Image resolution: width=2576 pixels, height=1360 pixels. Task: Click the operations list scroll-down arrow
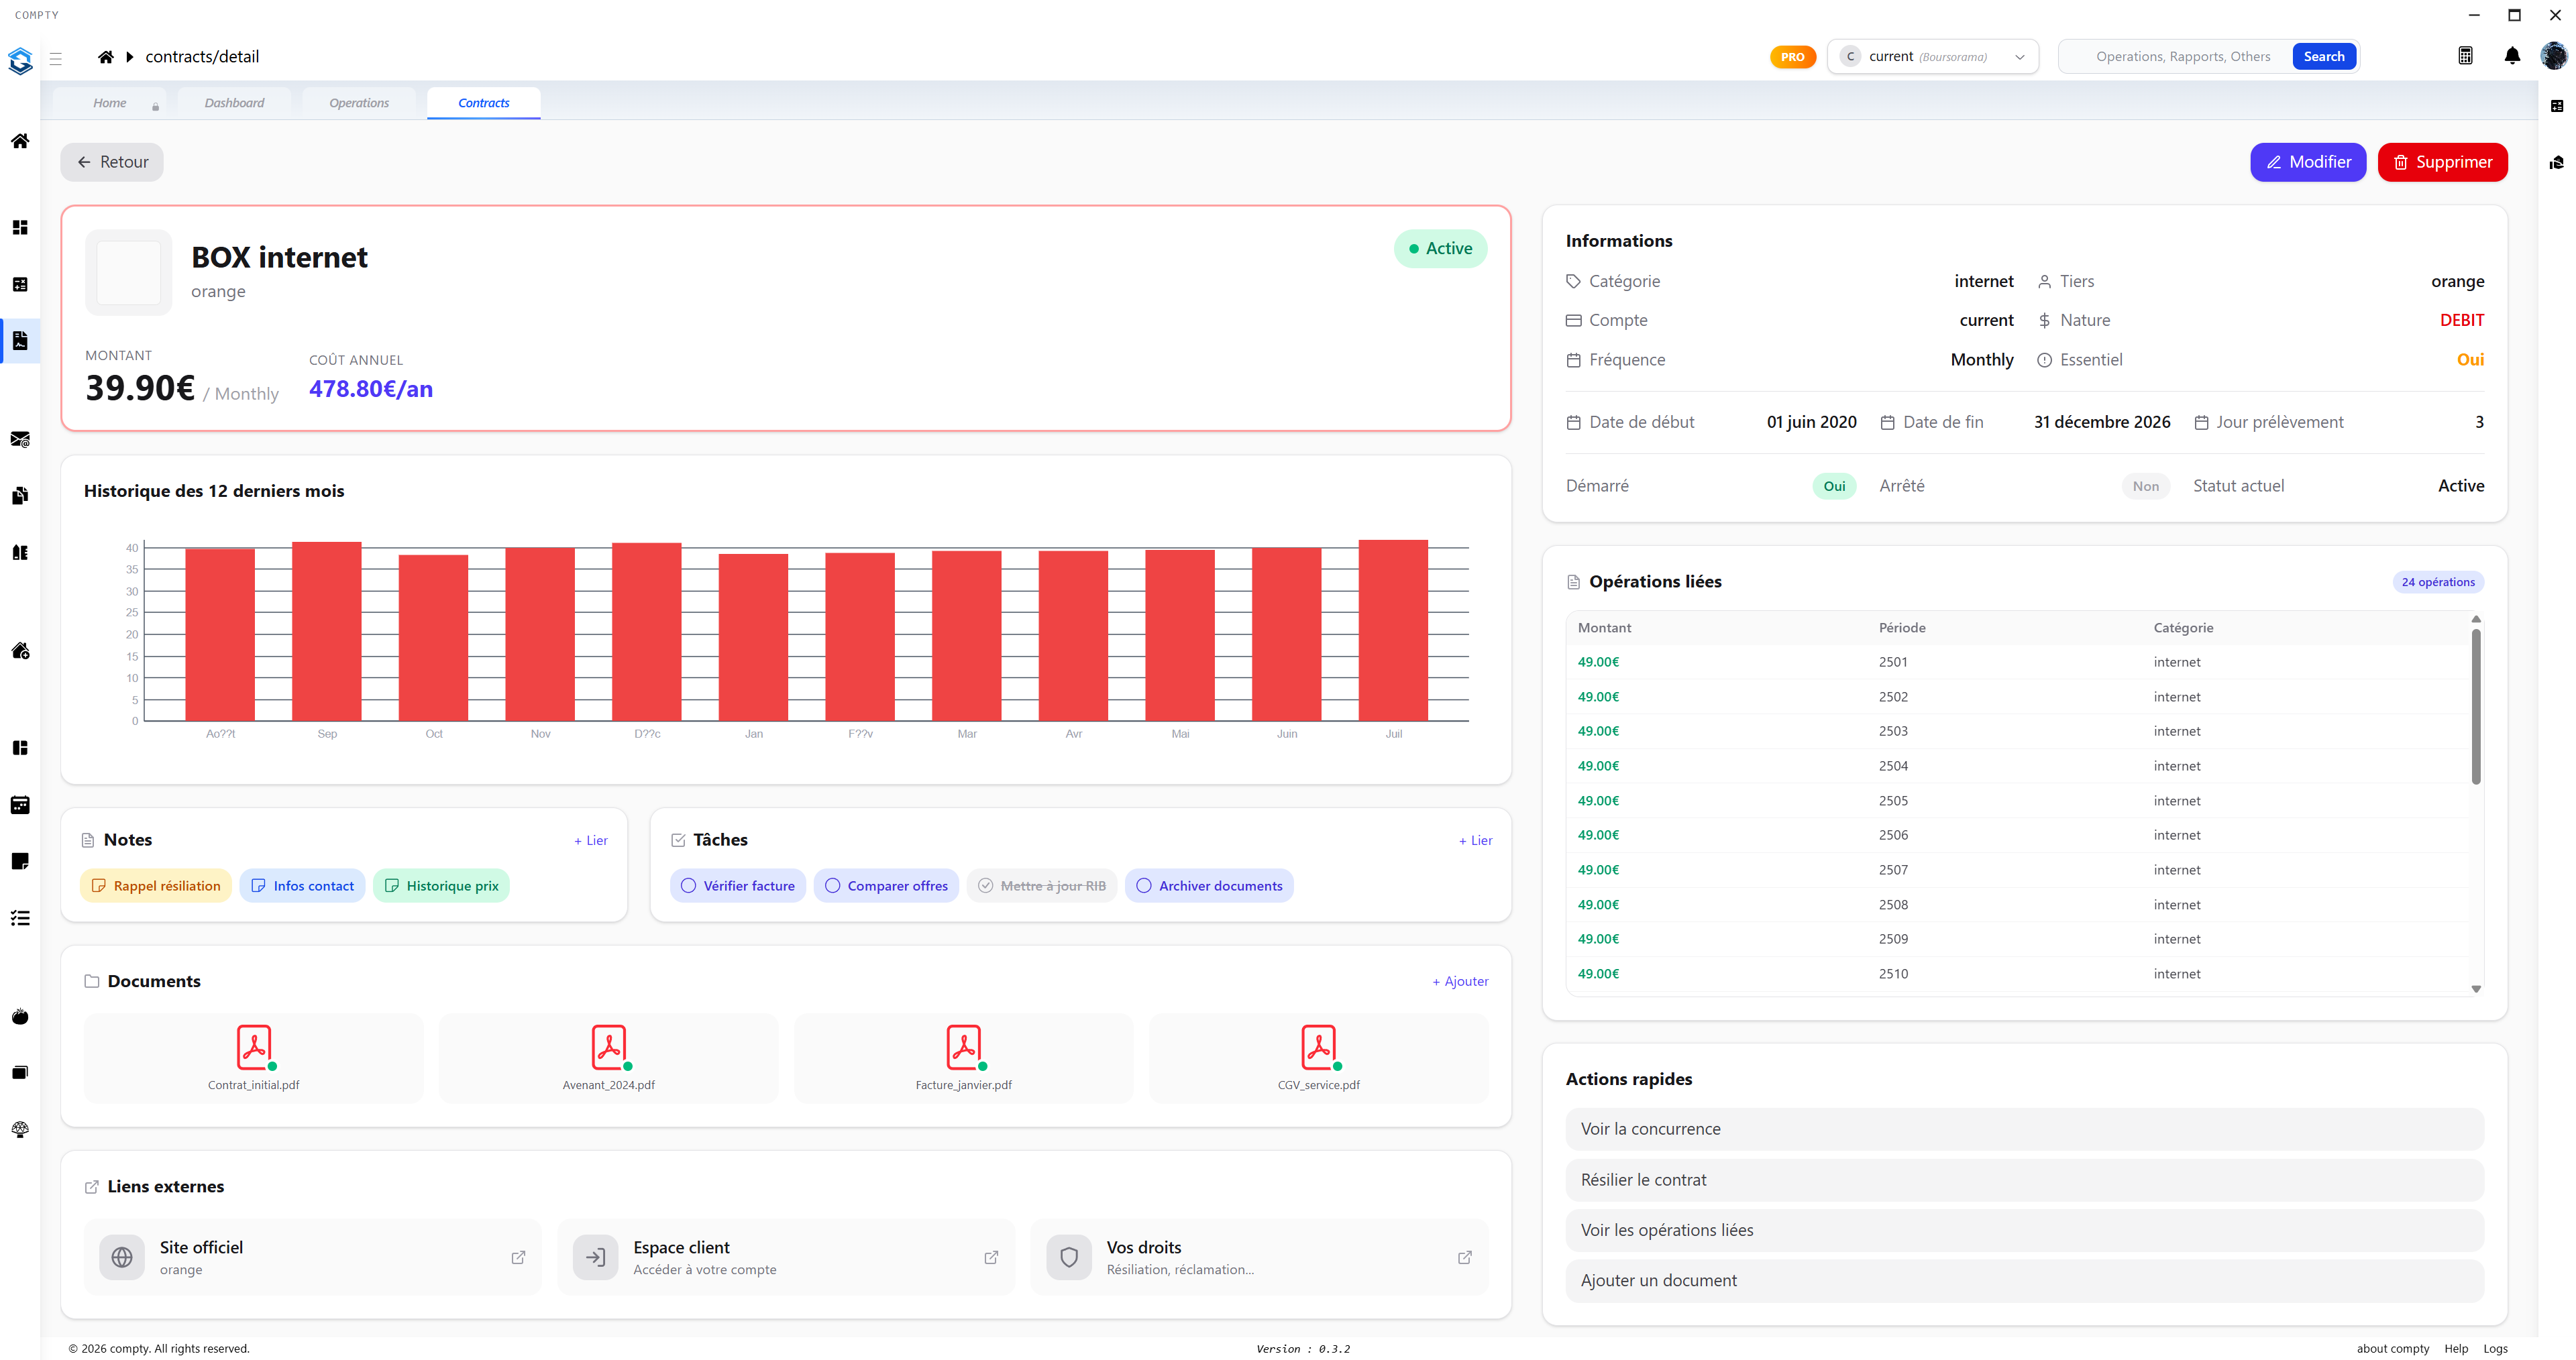[x=2476, y=989]
